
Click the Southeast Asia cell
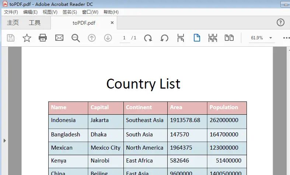(x=146, y=121)
